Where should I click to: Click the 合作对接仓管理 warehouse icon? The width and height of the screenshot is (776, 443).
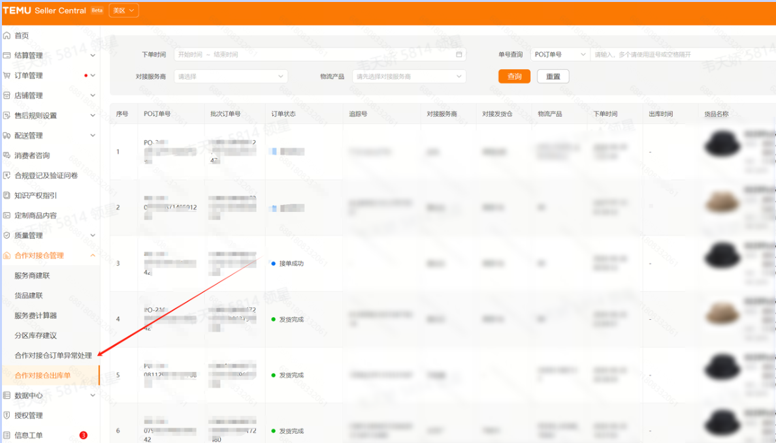click(7, 256)
